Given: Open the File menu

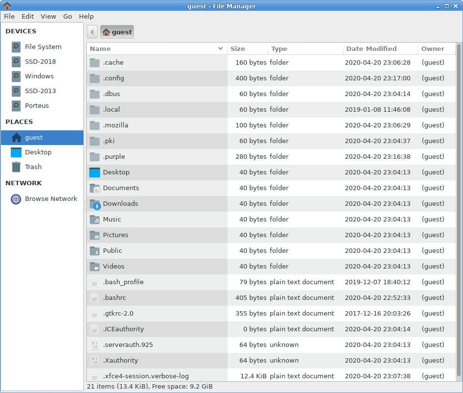Looking at the screenshot, I should coord(9,16).
